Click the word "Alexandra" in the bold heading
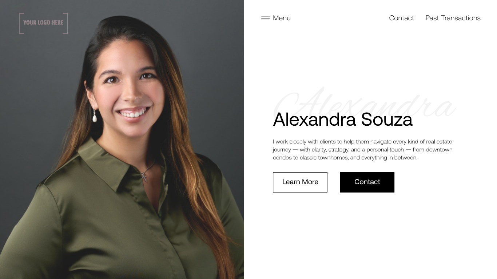 pyautogui.click(x=314, y=120)
